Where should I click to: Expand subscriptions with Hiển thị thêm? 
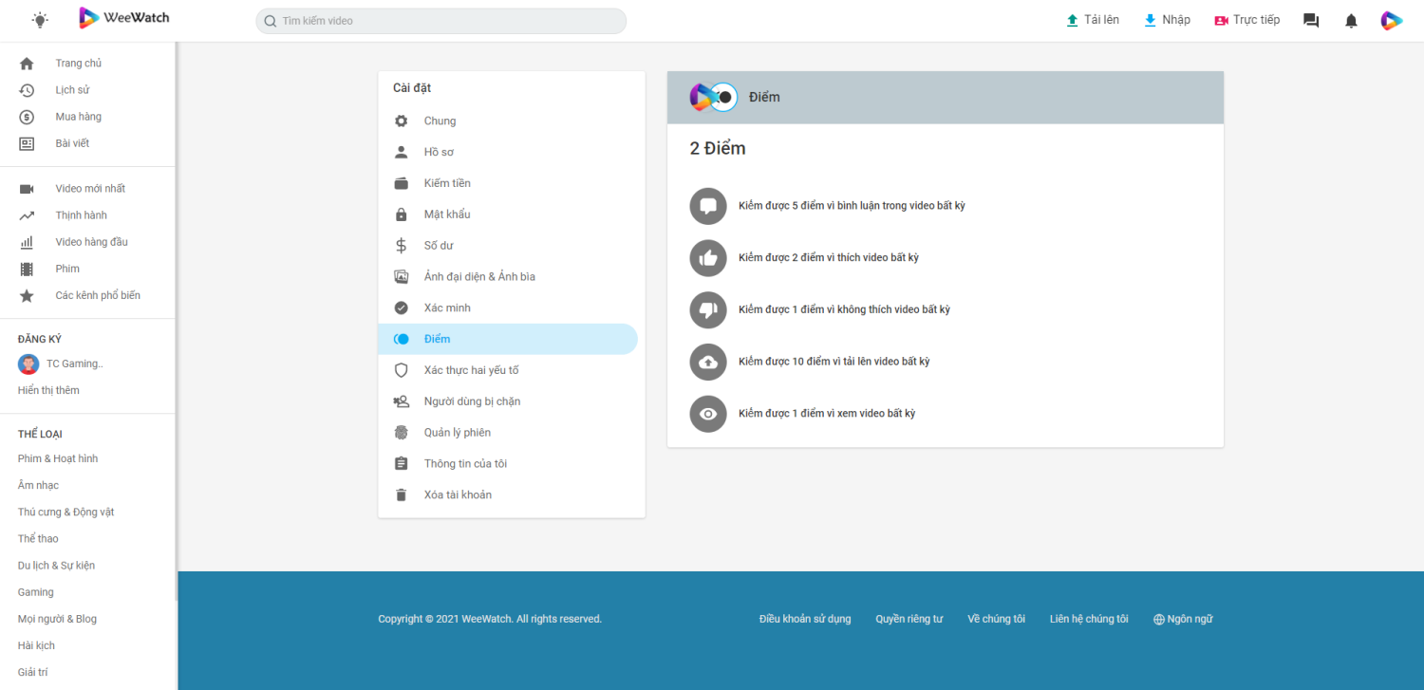click(48, 390)
